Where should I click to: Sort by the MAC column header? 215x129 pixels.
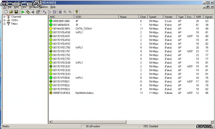pos(61,17)
